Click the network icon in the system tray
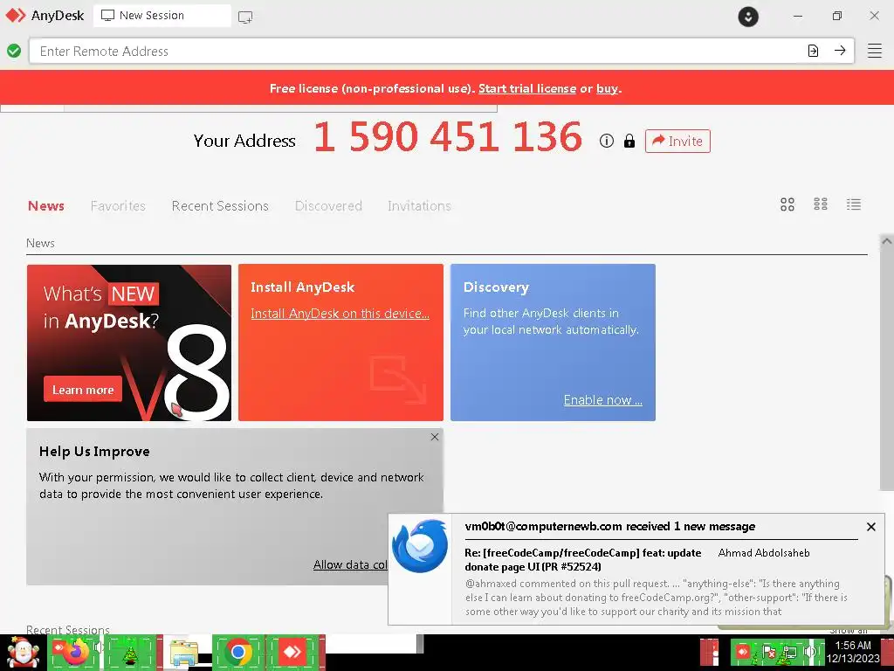This screenshot has width=894, height=671. pyautogui.click(x=789, y=652)
